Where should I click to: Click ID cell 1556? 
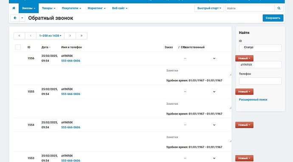click(x=31, y=58)
